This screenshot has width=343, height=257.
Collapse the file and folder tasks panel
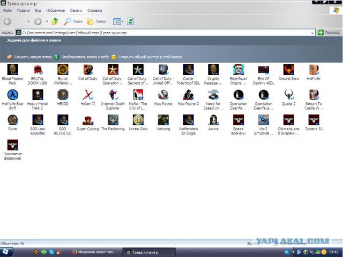click(x=336, y=40)
